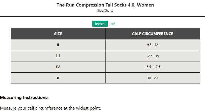Viewport: 205px width, 112px height.
Task: Click the SIZE column header
Action: pos(58,34)
